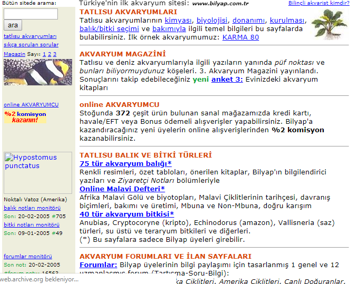
Task: Open 'Online Malavi Defteri*' link
Action: click(x=122, y=189)
